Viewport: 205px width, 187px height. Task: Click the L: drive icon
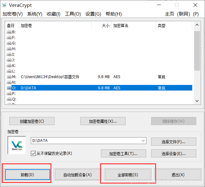pyautogui.click(x=9, y=71)
